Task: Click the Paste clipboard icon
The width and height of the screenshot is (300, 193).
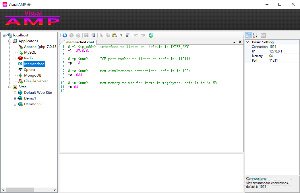Action: pos(115,35)
